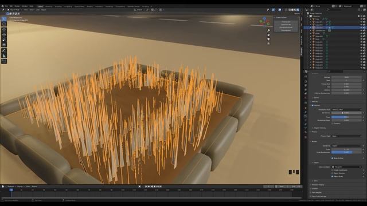Select the Add Cube tool
The height and width of the screenshot is (206, 367).
pyautogui.click(x=4, y=61)
